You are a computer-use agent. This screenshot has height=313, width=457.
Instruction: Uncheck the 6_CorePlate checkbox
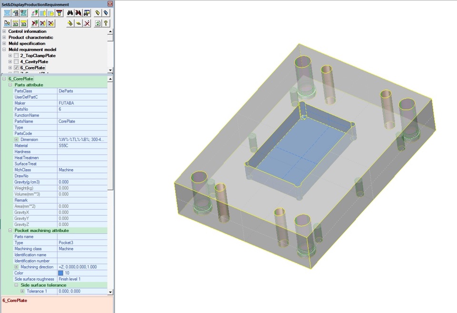coord(16,68)
